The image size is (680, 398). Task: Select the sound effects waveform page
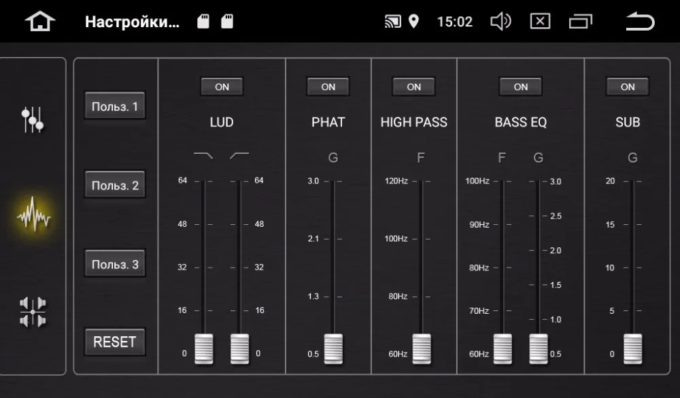(33, 215)
